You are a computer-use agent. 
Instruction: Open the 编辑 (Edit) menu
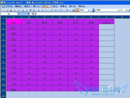(18, 6)
